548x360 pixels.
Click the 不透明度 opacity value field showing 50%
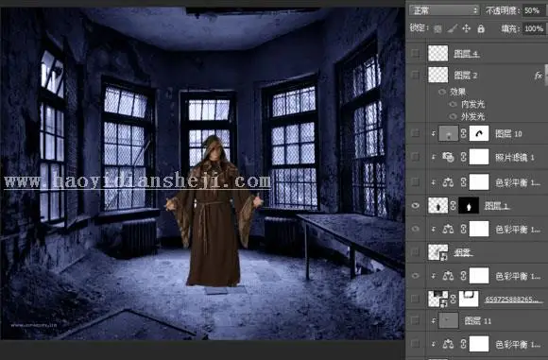coord(533,10)
